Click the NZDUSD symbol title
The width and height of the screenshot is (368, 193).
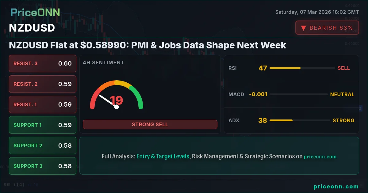(32, 28)
